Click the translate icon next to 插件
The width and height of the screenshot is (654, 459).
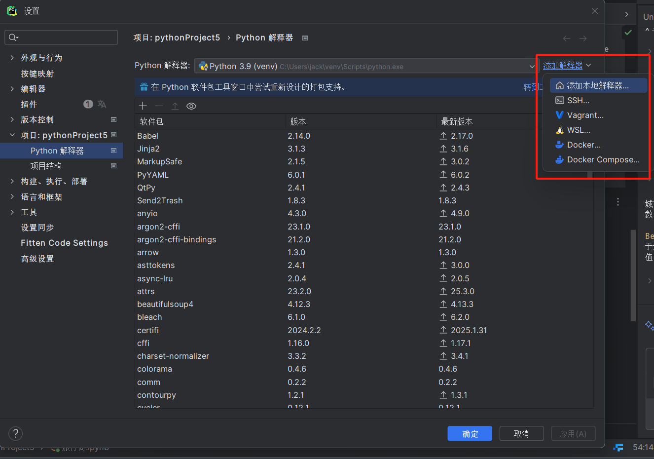pos(102,104)
